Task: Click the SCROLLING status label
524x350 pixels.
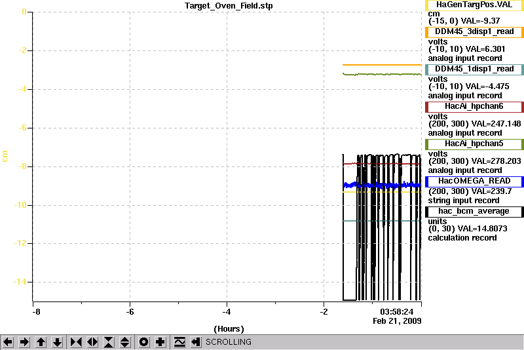Action: pos(229,342)
